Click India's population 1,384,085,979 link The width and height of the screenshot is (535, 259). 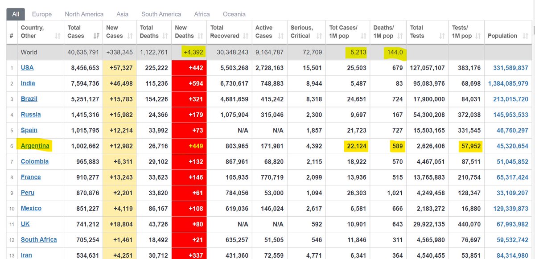pos(508,83)
